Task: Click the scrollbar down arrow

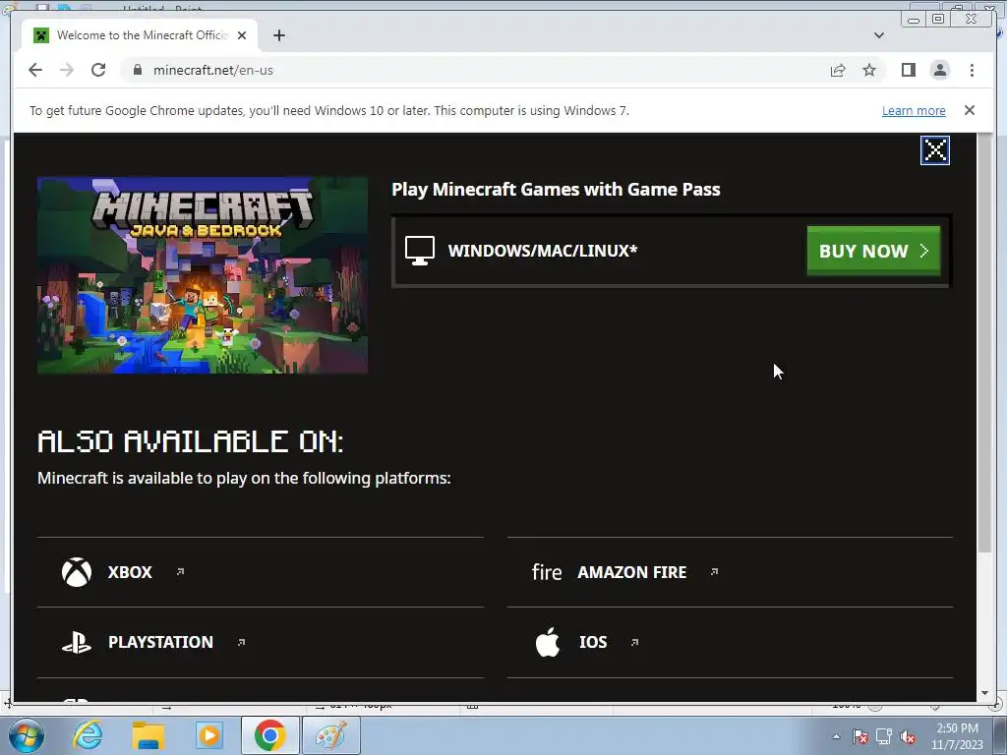Action: pyautogui.click(x=984, y=693)
